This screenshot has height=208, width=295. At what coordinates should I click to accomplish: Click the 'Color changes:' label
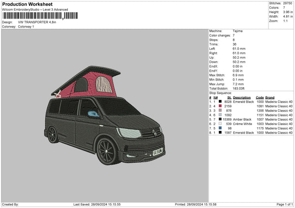coord(220,35)
